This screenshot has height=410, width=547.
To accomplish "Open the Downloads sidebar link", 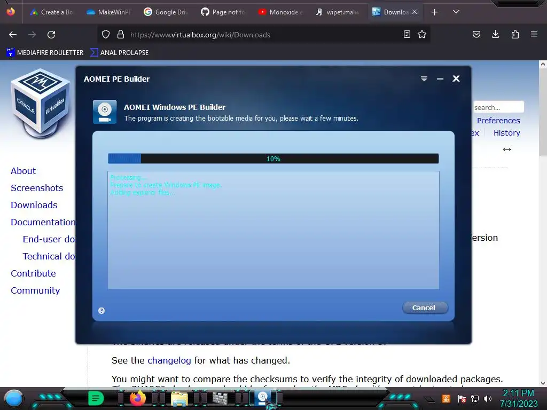I will (x=34, y=205).
